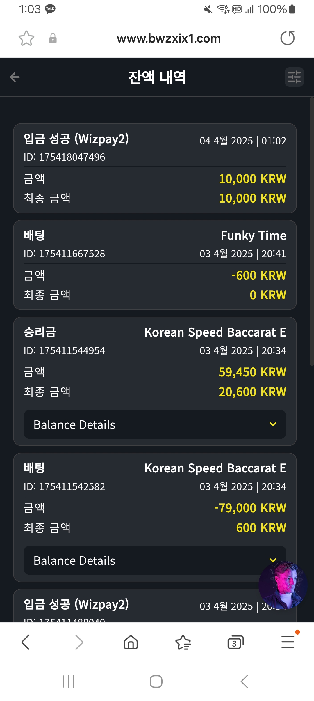Select the Funky Time bet entry
The image size is (314, 701).
(x=155, y=265)
